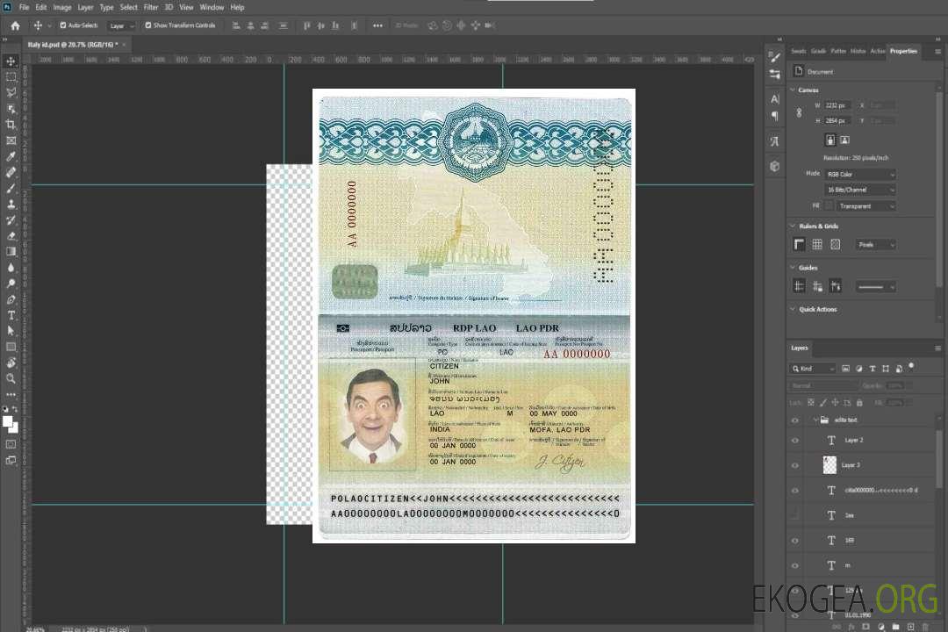Click the Home icon in options bar
The height and width of the screenshot is (632, 948).
[15, 25]
